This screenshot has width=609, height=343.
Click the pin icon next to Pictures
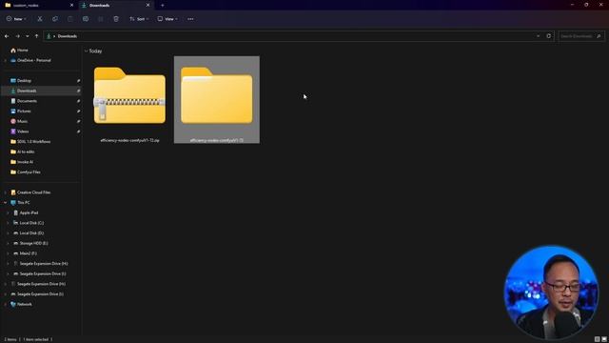click(x=78, y=111)
